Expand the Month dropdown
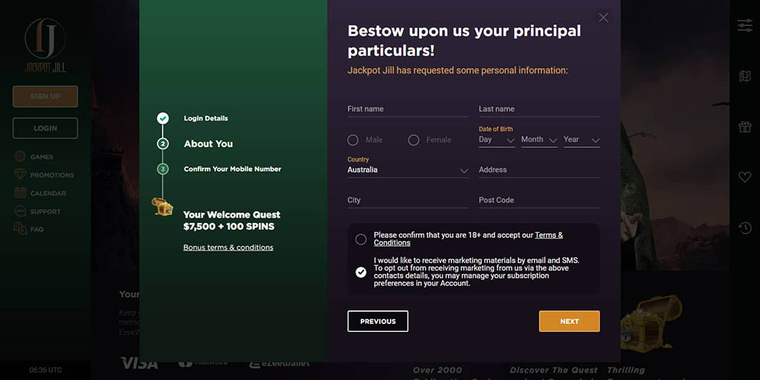Screen dimensions: 760x380 tap(539, 140)
